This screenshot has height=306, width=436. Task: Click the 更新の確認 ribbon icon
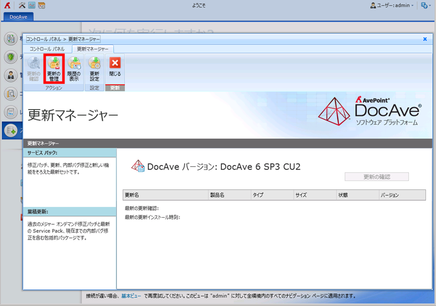pyautogui.click(x=33, y=69)
